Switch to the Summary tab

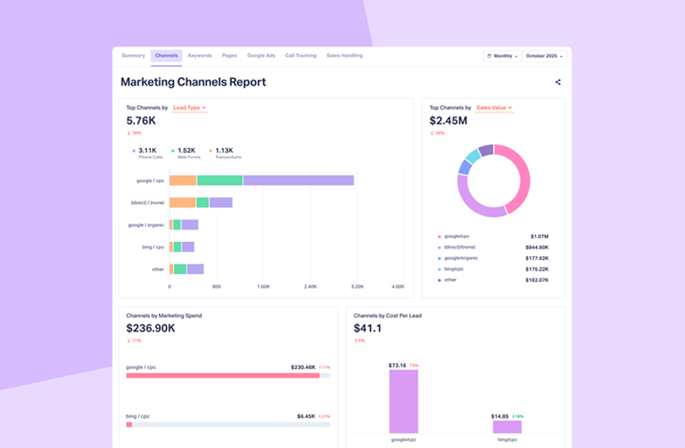[134, 56]
